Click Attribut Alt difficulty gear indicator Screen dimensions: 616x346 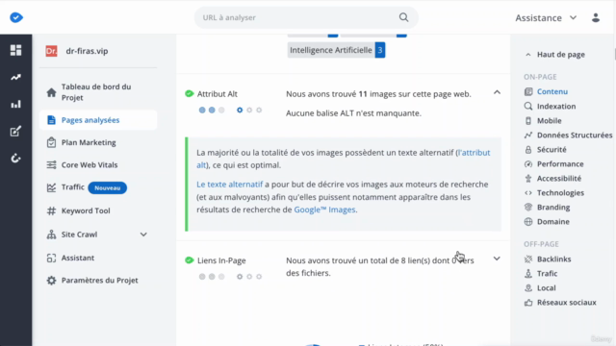[249, 111]
